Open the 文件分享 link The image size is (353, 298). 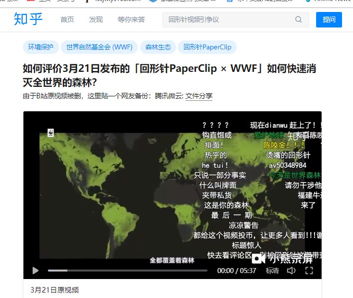[x=199, y=96]
